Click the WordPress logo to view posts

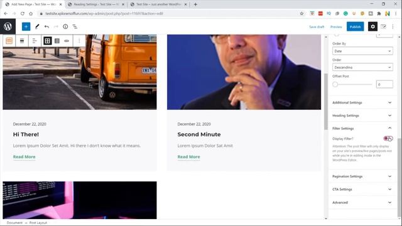point(8,26)
